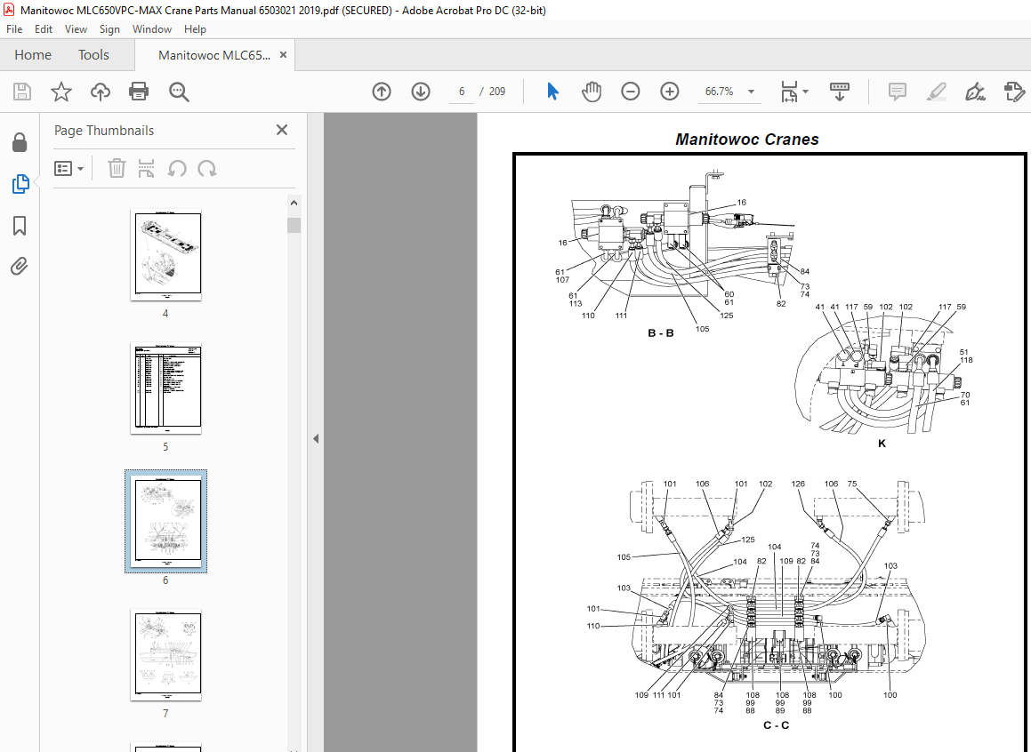Viewport: 1031px width, 752px height.
Task: Choose the selection arrow tool
Action: pos(552,92)
